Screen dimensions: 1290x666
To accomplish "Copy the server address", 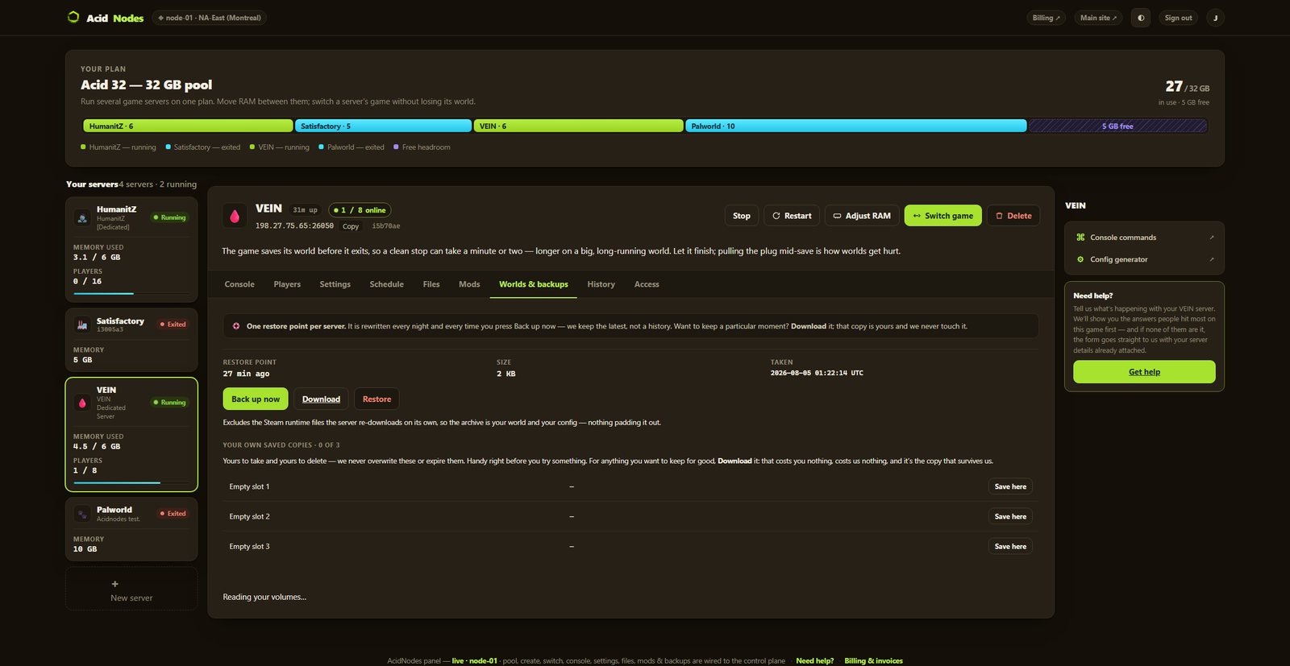I will (351, 226).
